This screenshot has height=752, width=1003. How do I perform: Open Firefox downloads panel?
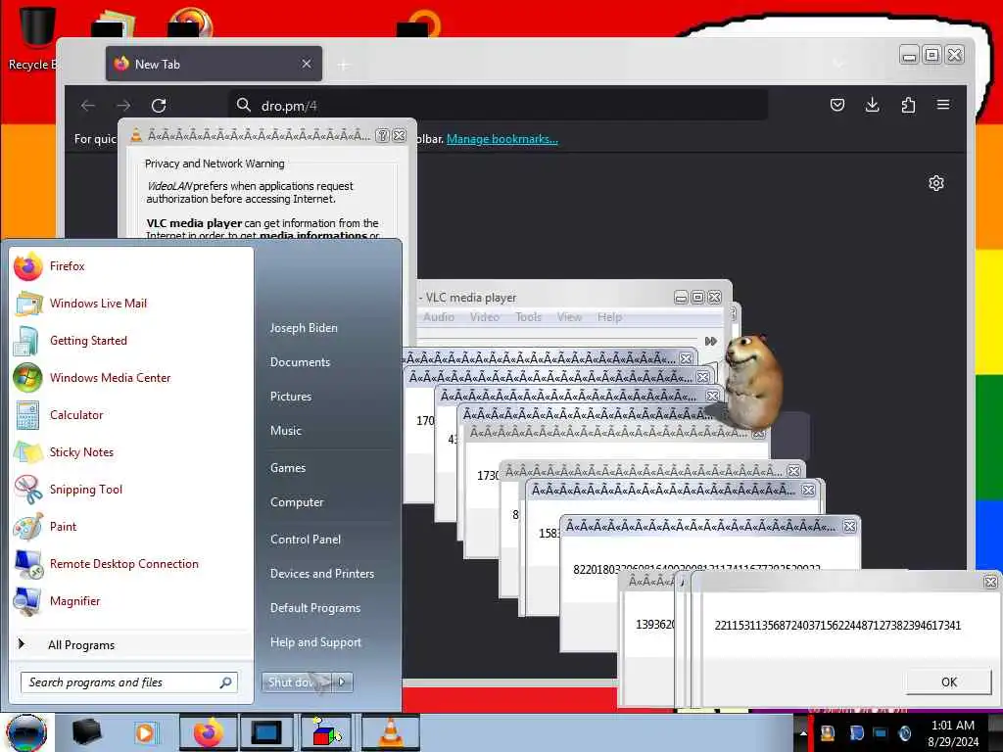click(x=872, y=105)
